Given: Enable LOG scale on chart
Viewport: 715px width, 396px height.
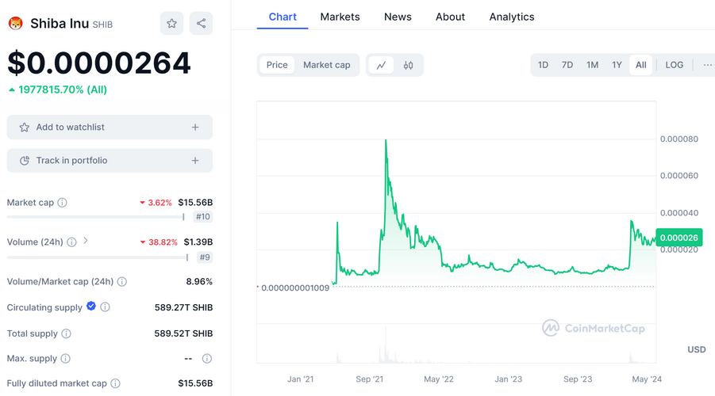Looking at the screenshot, I should coord(674,65).
